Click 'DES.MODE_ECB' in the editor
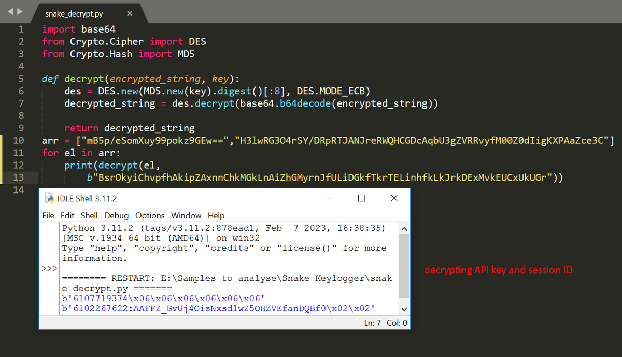Screen dimensions: 622x357 331,91
